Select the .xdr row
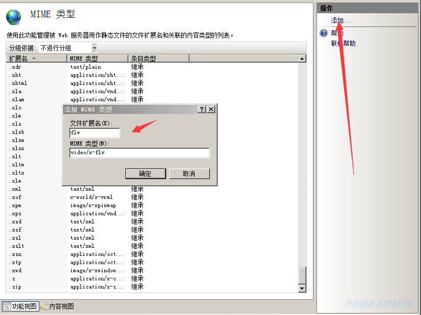This screenshot has width=421, height=315. coord(152,67)
